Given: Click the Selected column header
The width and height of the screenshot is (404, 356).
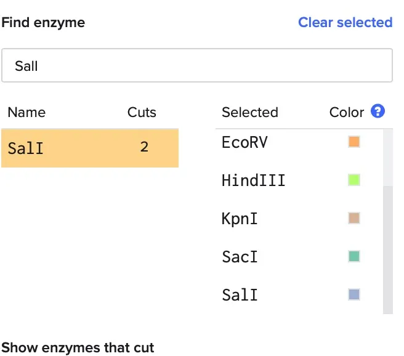Looking at the screenshot, I should [x=249, y=113].
